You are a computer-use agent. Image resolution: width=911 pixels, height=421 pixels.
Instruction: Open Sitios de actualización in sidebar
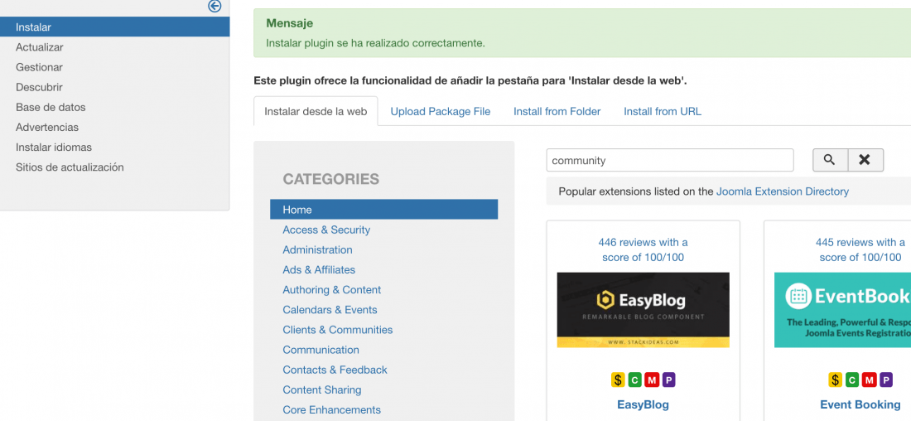70,167
